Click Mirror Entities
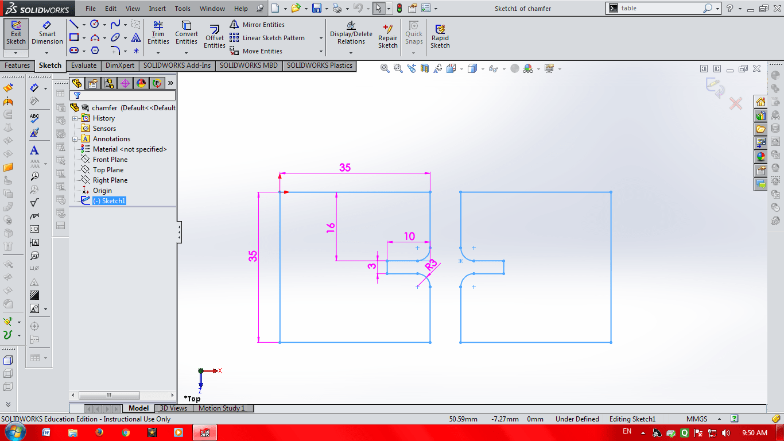Screen dimensions: 784x441 pos(257,25)
